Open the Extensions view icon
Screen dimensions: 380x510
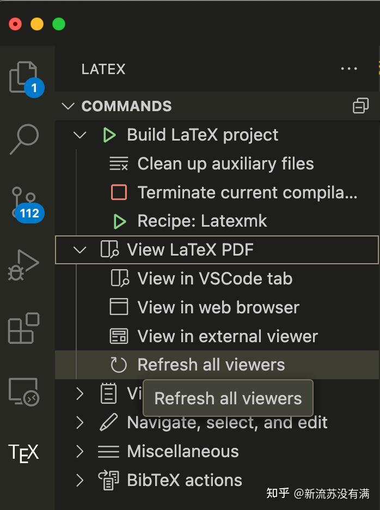point(24,328)
